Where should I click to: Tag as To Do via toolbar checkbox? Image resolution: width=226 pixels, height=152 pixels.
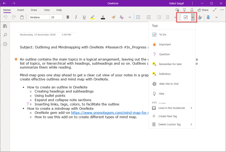[186, 17]
